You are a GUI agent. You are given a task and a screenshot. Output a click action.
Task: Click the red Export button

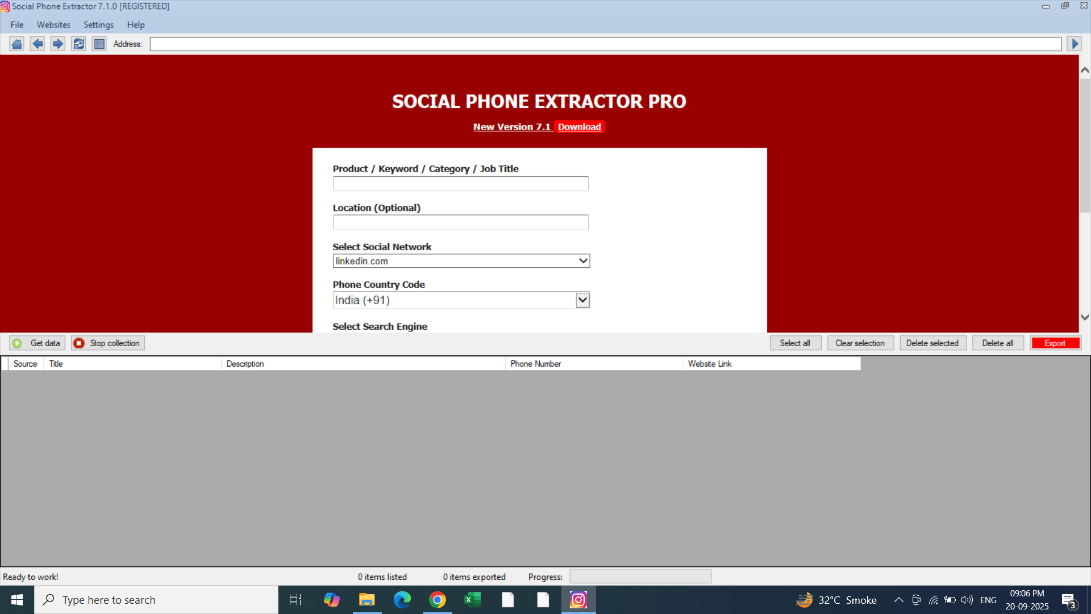pyautogui.click(x=1055, y=343)
